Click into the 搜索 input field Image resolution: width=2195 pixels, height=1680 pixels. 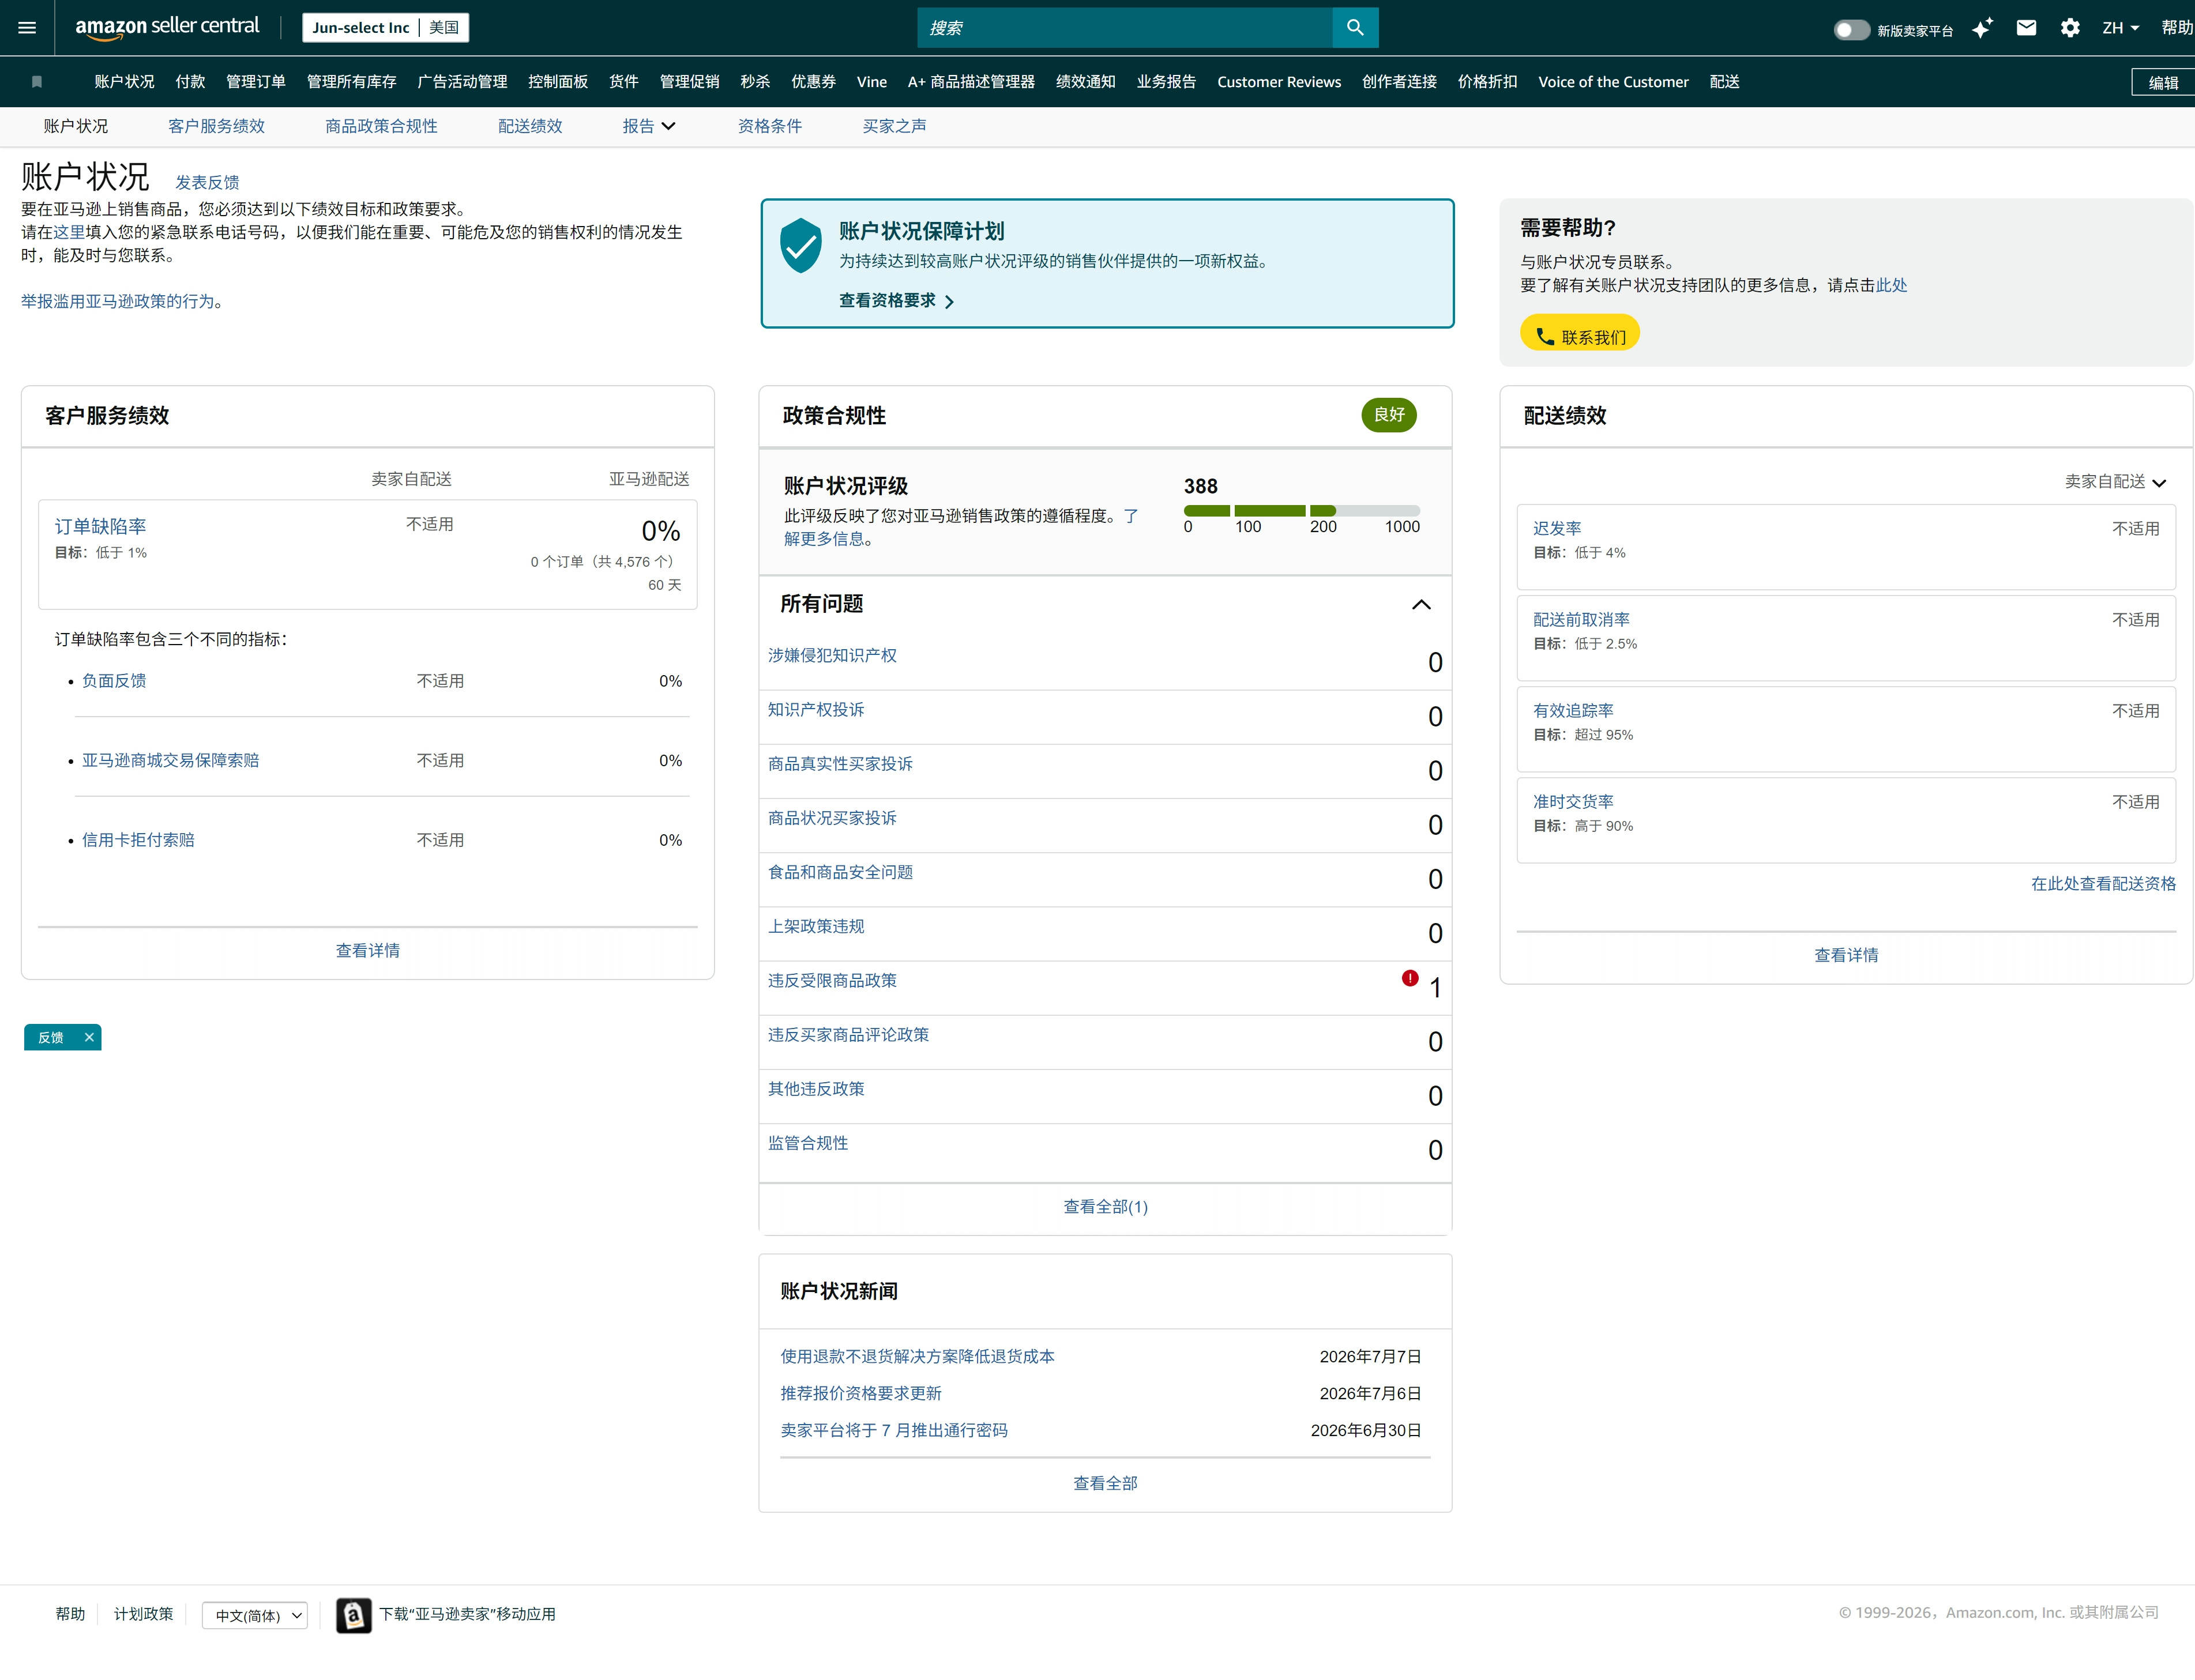(x=1125, y=28)
